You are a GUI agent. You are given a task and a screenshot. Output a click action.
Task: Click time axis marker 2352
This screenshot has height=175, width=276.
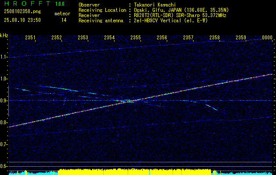point(57,38)
